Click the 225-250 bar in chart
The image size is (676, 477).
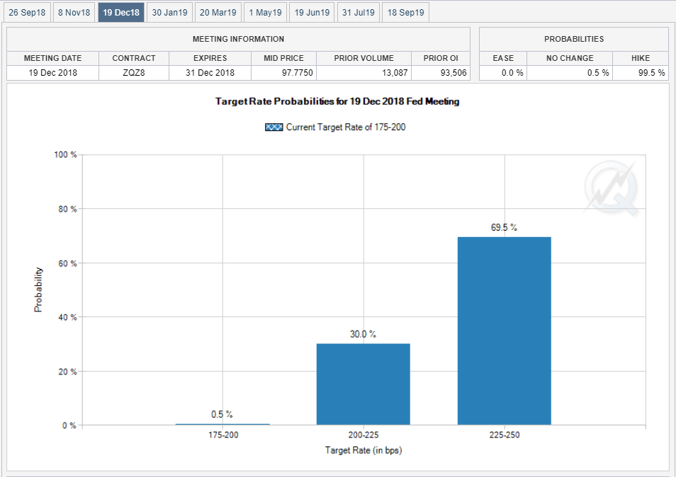[505, 331]
